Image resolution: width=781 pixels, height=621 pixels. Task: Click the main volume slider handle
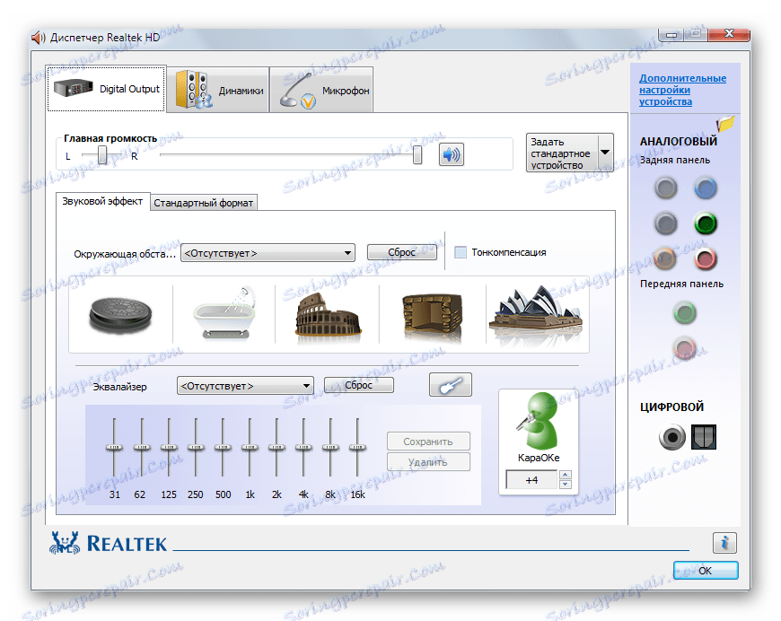417,155
